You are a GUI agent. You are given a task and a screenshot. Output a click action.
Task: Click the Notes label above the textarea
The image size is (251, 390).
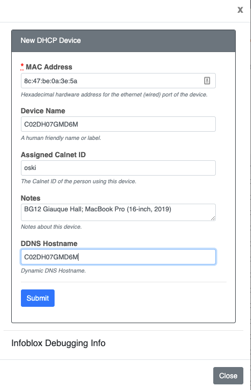coord(31,198)
